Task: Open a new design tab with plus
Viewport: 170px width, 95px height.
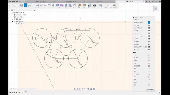Action: tap(146, 2)
